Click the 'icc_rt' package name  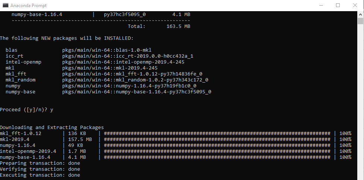click(15, 56)
